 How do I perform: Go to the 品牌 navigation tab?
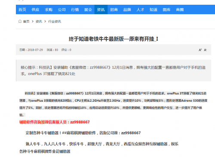tap(127, 9)
